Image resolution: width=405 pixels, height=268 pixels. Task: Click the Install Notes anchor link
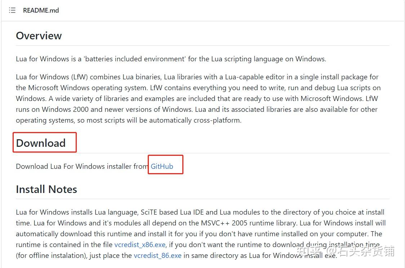coord(46,189)
